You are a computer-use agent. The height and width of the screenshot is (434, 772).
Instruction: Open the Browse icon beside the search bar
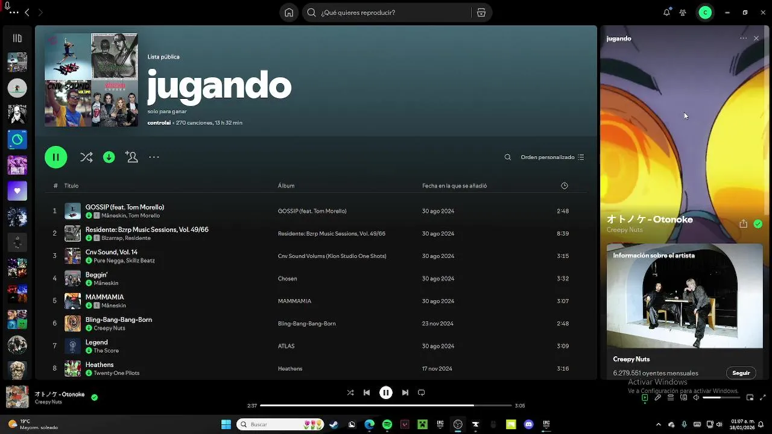click(x=481, y=13)
